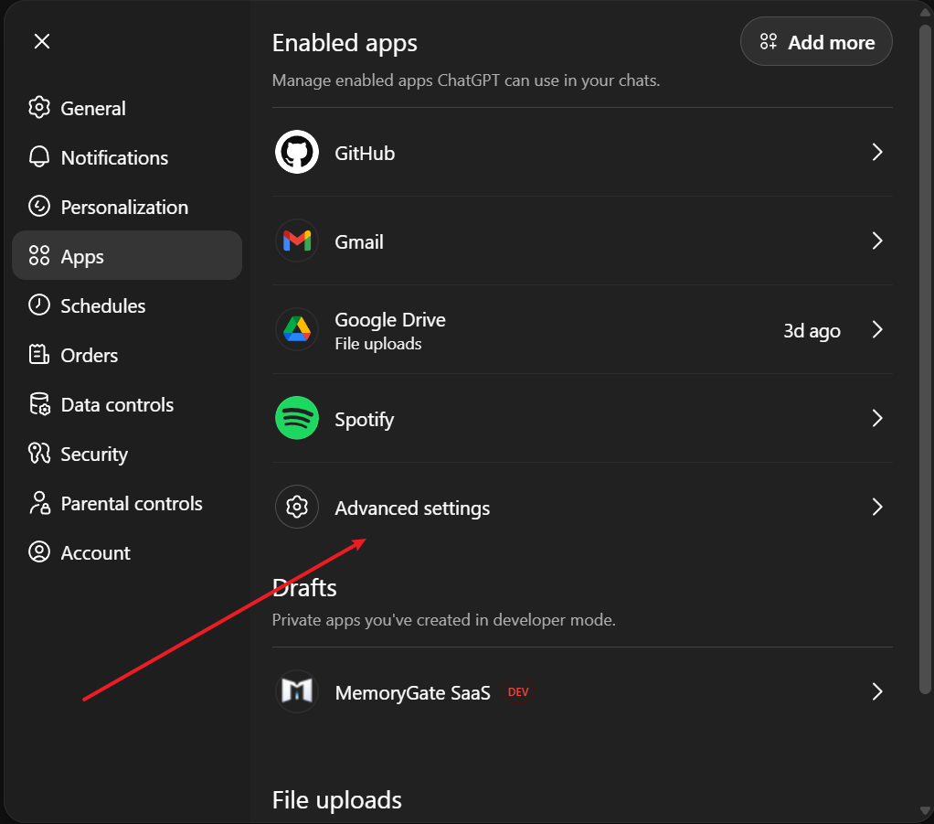This screenshot has width=934, height=824.
Task: Click the Notifications bell icon
Action: click(38, 156)
